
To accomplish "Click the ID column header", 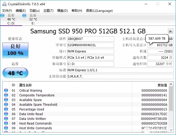I will [x=13, y=85].
